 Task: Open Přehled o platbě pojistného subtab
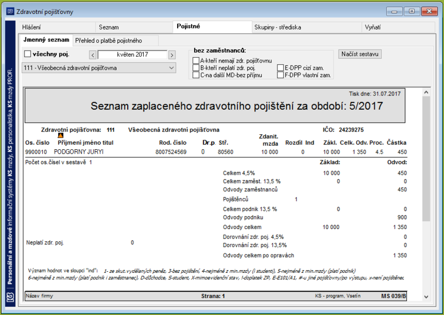click(115, 40)
